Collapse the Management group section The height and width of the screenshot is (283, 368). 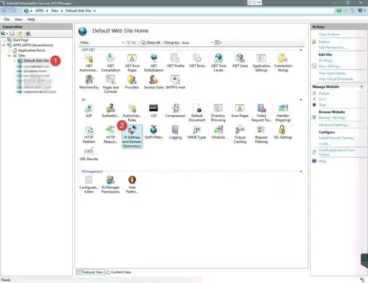pyautogui.click(x=301, y=171)
